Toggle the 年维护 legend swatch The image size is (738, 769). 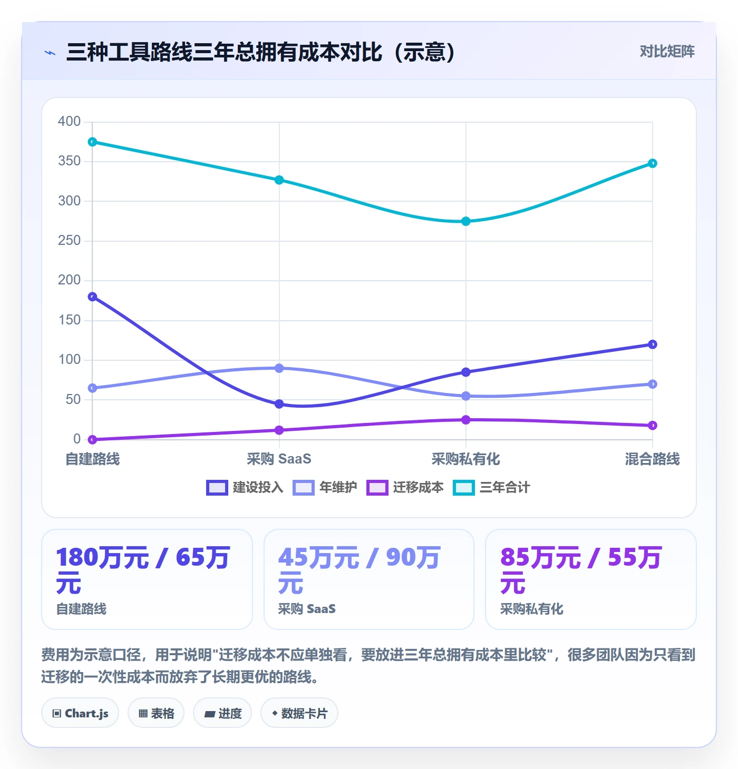303,488
